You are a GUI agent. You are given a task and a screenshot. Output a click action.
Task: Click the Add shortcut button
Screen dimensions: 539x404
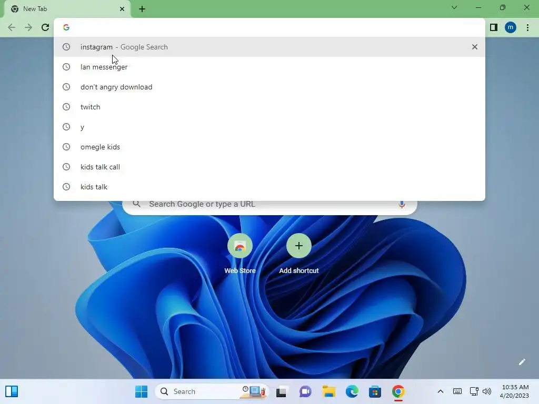coord(299,254)
